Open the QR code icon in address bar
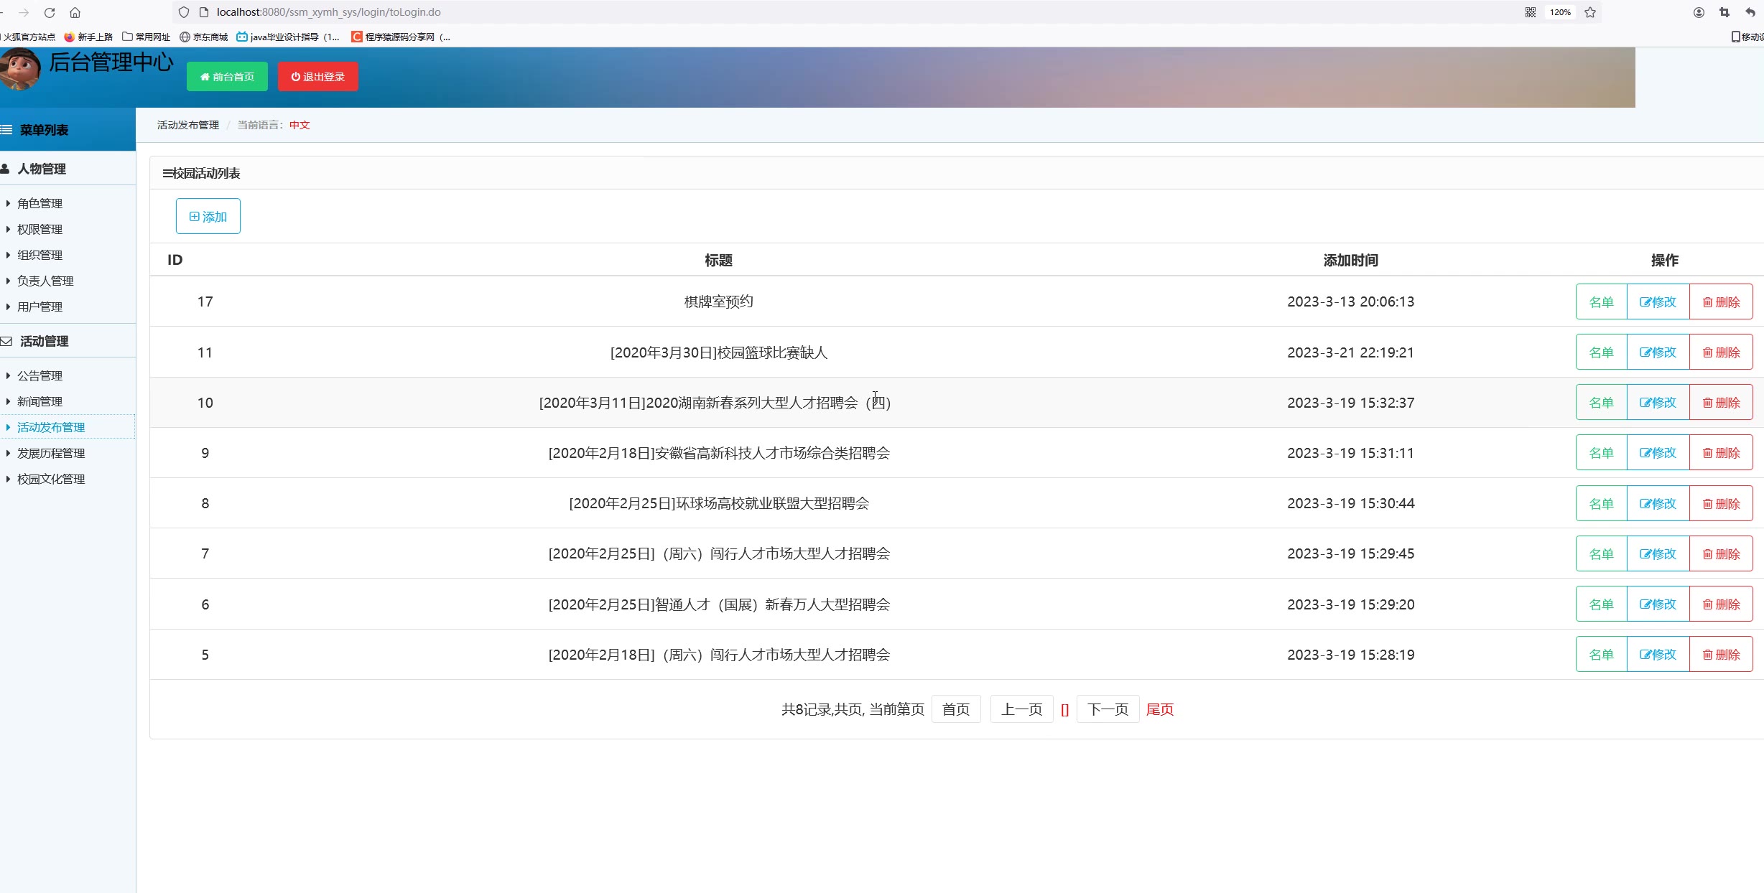The height and width of the screenshot is (893, 1764). 1531,12
